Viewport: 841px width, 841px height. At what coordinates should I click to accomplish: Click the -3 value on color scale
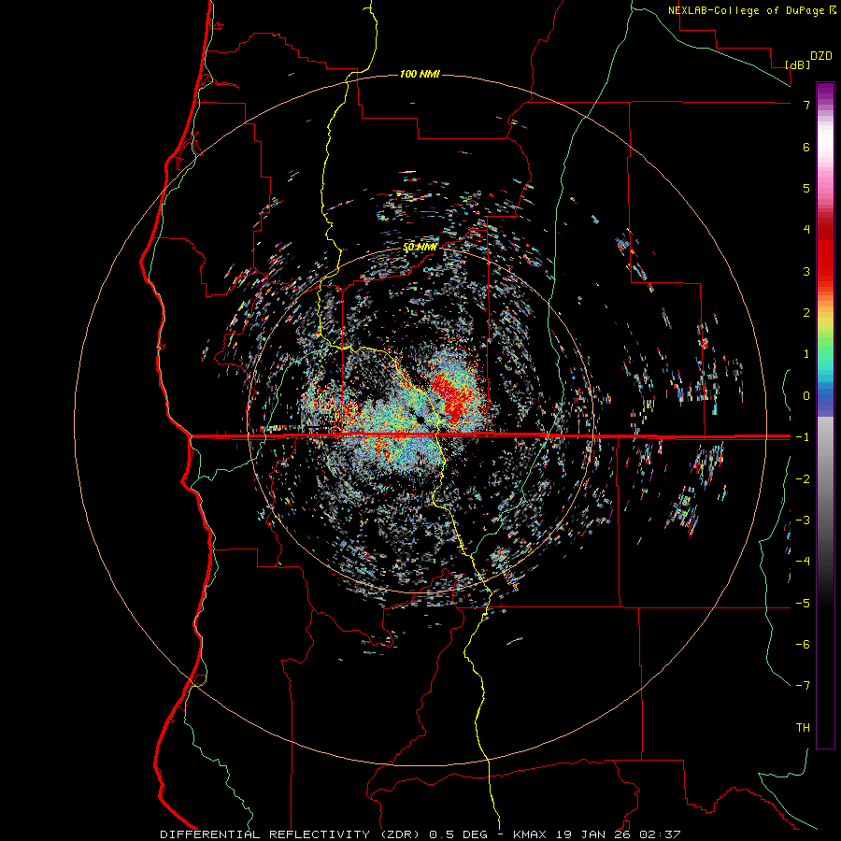point(803,520)
